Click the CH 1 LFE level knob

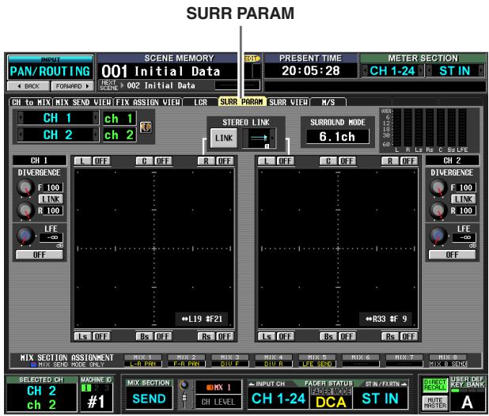click(x=26, y=236)
